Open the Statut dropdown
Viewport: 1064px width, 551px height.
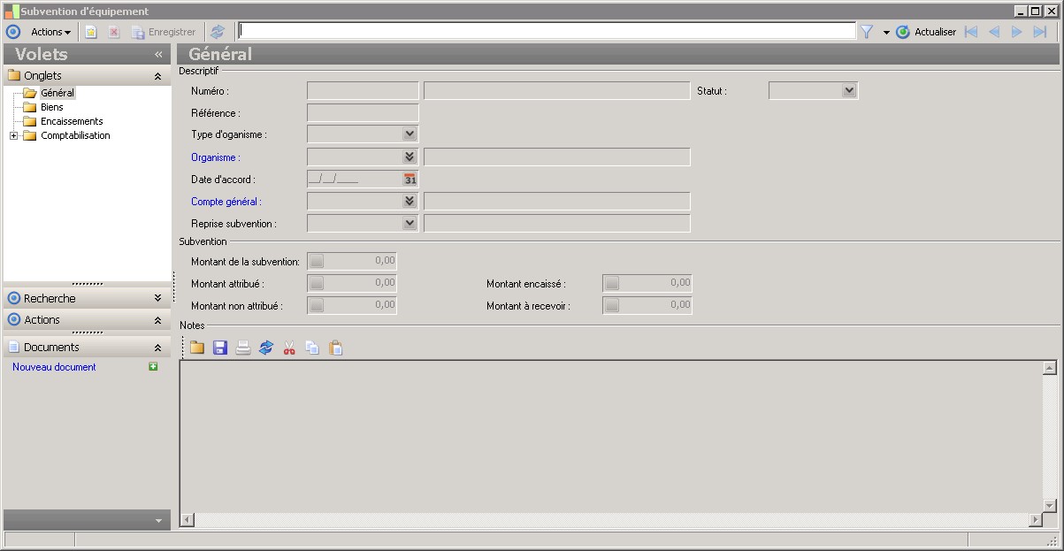[x=849, y=90]
